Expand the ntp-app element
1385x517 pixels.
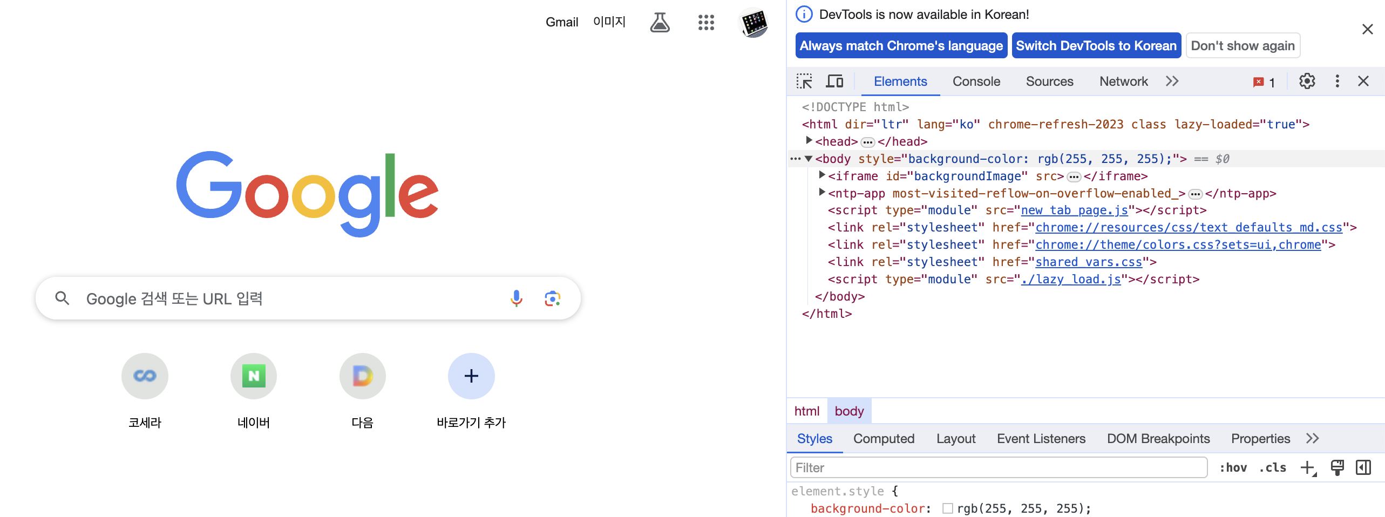(822, 192)
